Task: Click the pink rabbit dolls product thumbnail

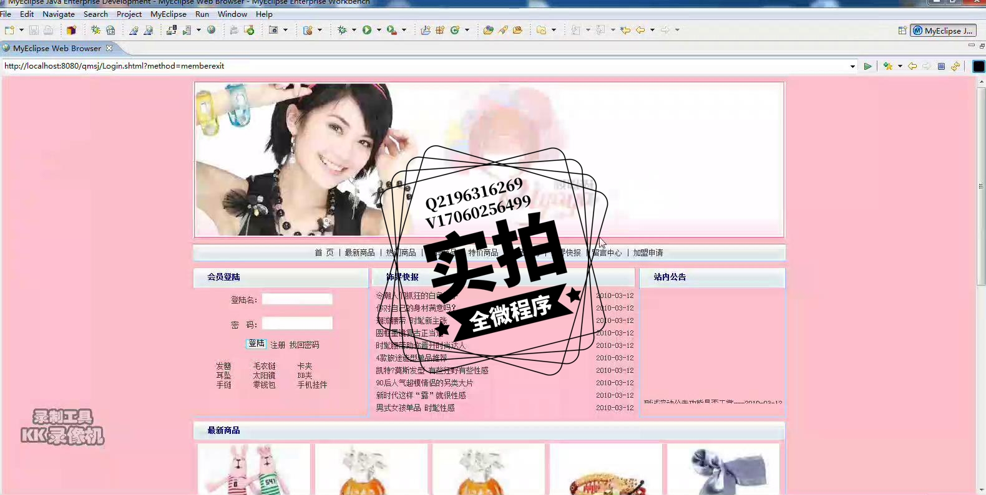Action: tap(254, 469)
